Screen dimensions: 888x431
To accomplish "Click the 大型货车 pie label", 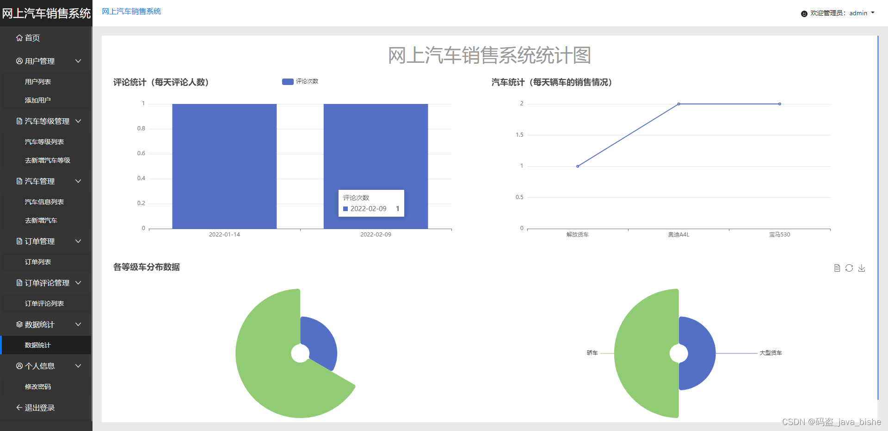I will coord(771,353).
